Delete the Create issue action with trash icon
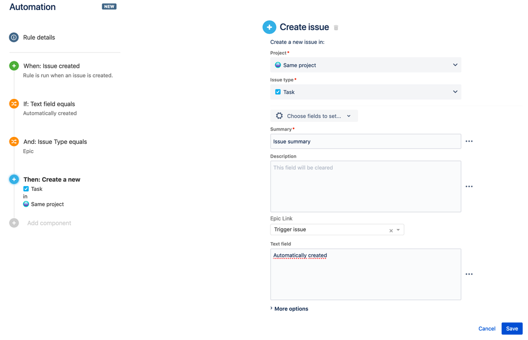The height and width of the screenshot is (340, 528). [336, 27]
